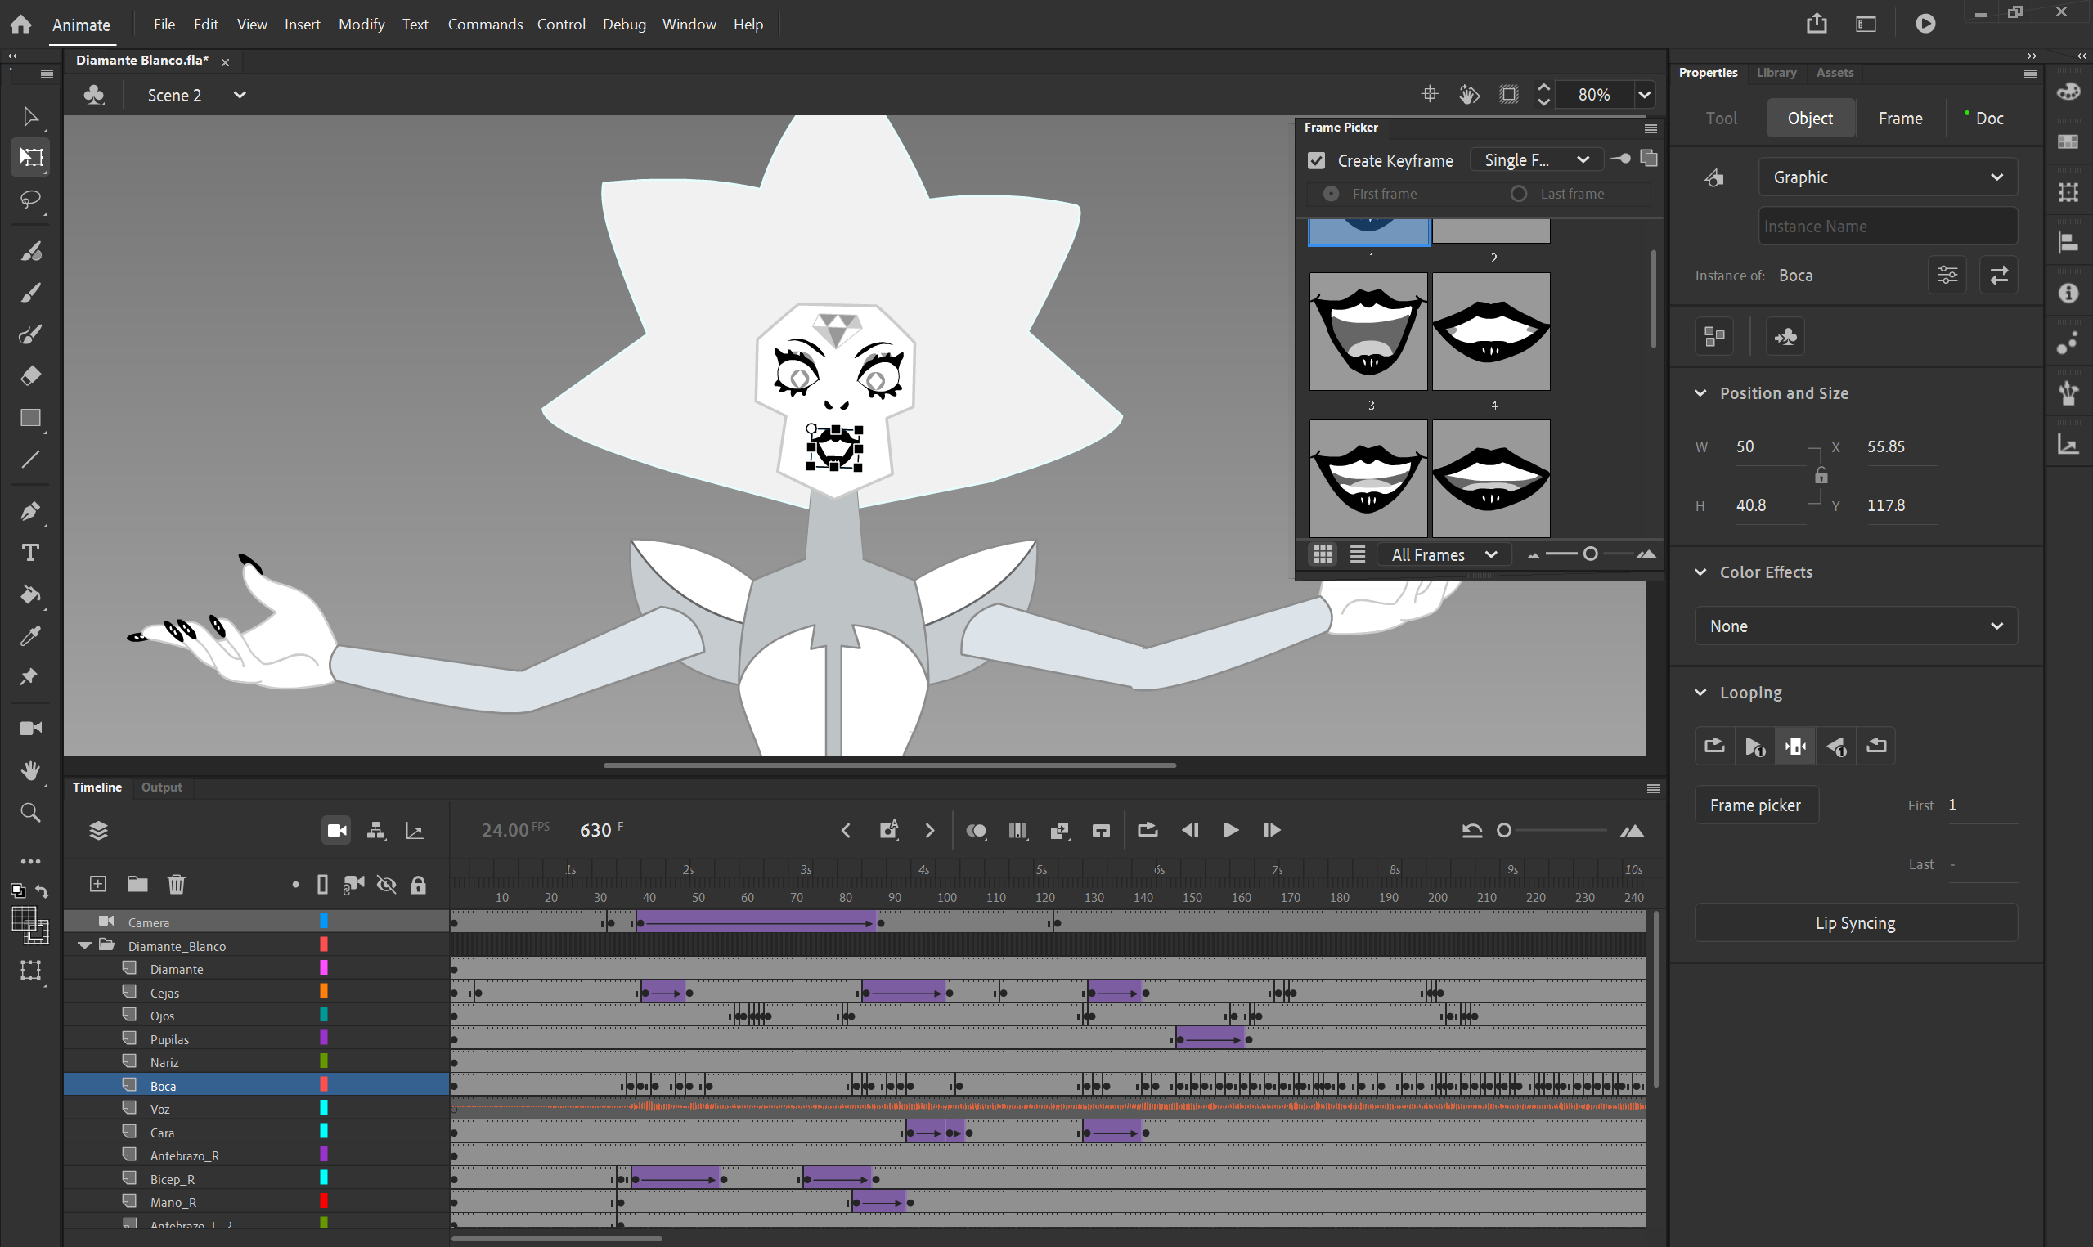This screenshot has width=2093, height=1247.
Task: Click the Boca layer red color swatch
Action: 324,1085
